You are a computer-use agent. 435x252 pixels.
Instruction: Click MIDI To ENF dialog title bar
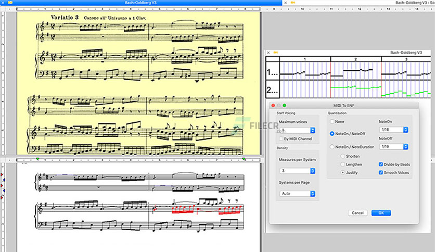(x=344, y=106)
